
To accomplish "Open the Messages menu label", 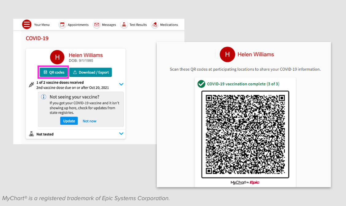I will point(109,25).
